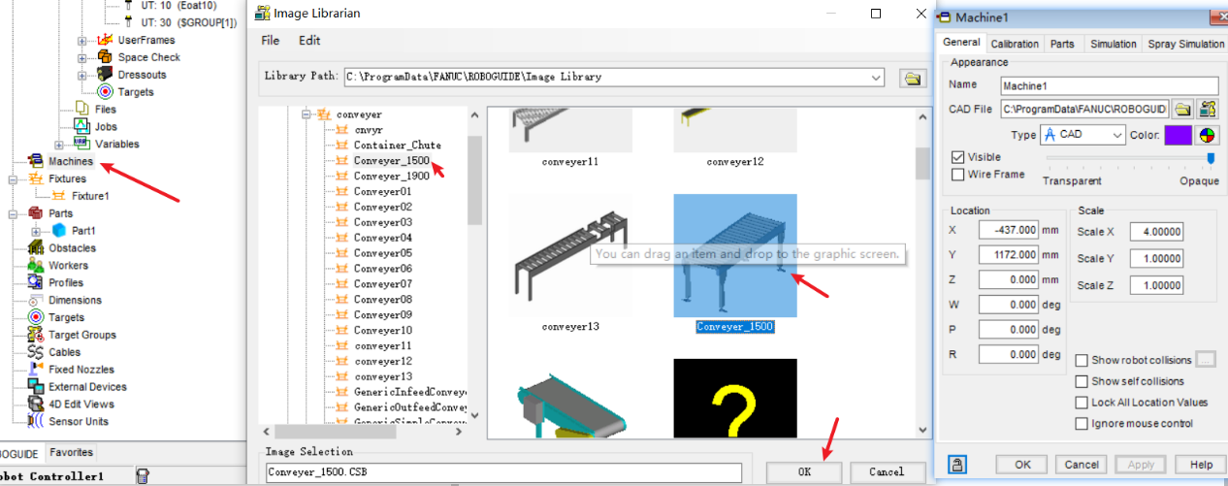Check Ignore mouse control option
Screen dimensions: 1228x486
1082,424
